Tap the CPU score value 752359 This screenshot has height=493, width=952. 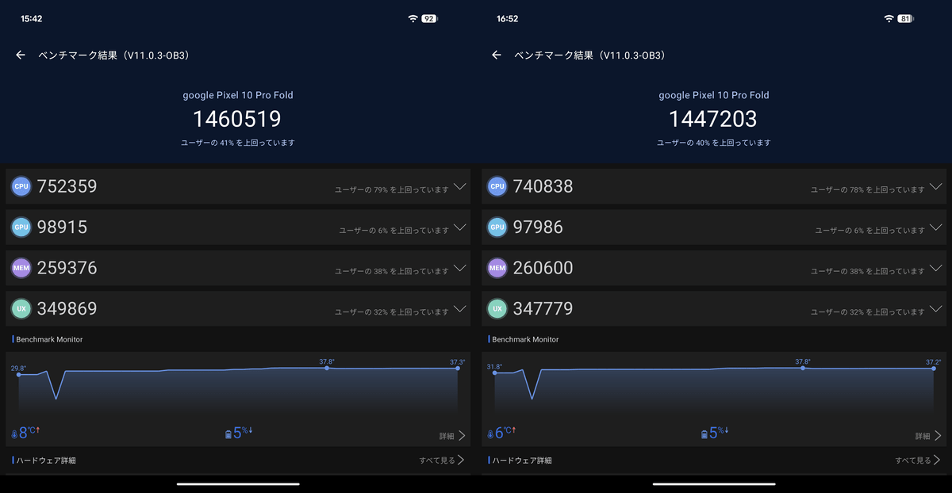click(x=67, y=186)
